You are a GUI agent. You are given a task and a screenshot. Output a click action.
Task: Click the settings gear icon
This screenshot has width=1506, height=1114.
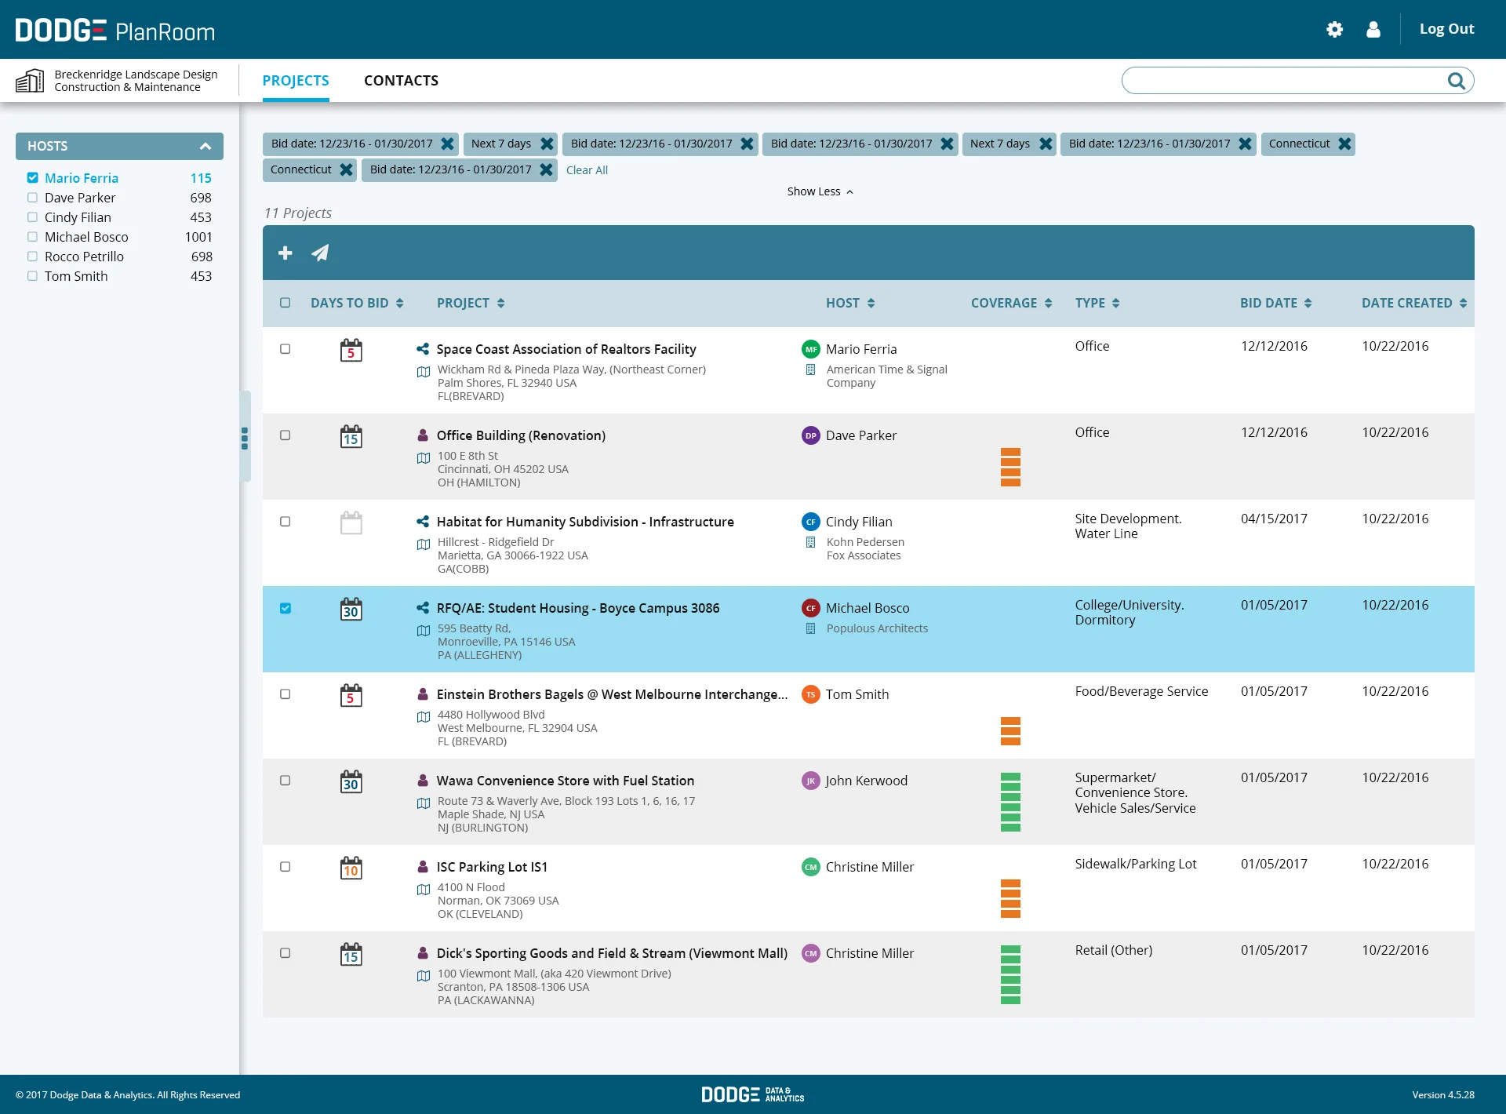[1334, 30]
